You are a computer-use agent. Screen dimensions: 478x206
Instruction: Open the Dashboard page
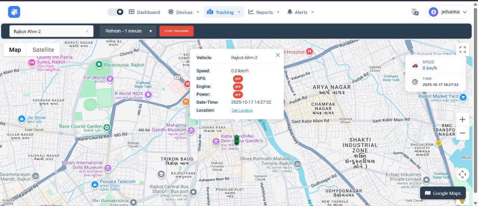coord(145,12)
